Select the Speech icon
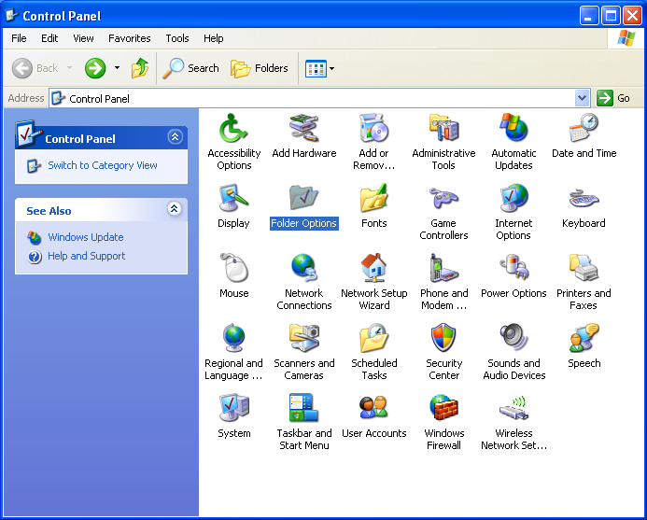The height and width of the screenshot is (520, 647). point(584,338)
